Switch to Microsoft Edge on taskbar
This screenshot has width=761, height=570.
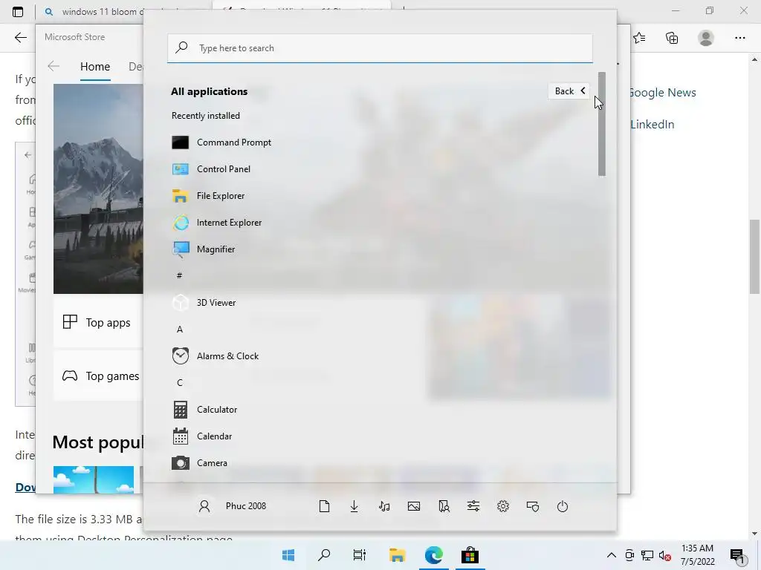pos(433,555)
